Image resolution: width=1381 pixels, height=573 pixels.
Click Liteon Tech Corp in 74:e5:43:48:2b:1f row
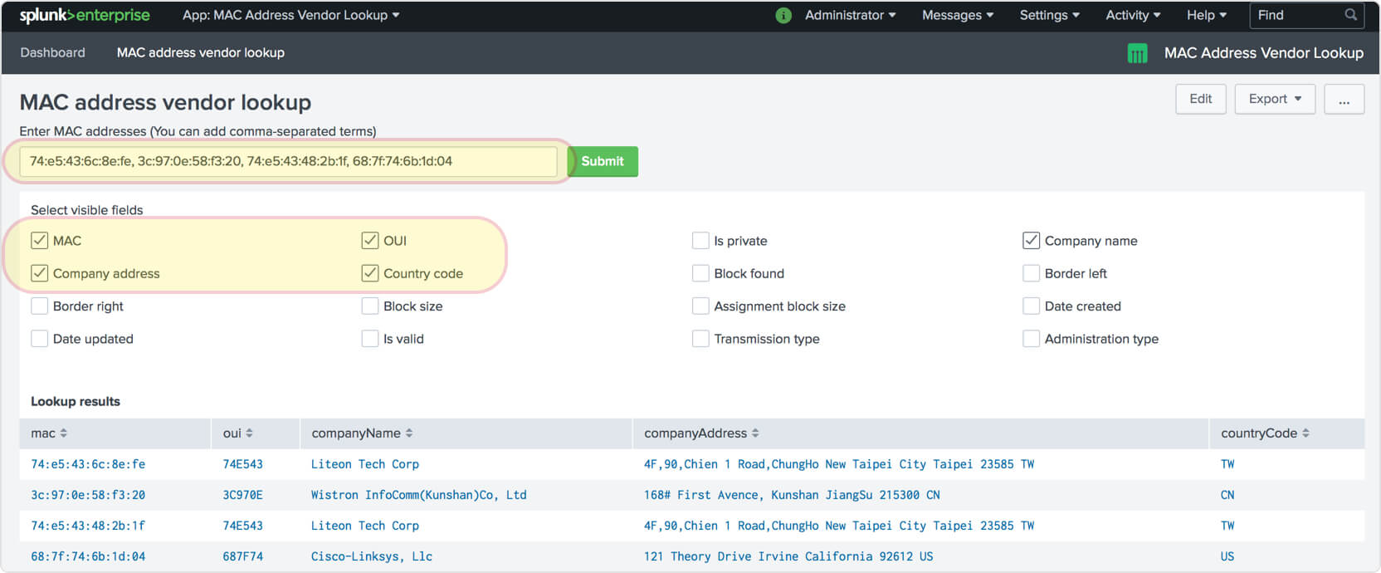point(365,526)
